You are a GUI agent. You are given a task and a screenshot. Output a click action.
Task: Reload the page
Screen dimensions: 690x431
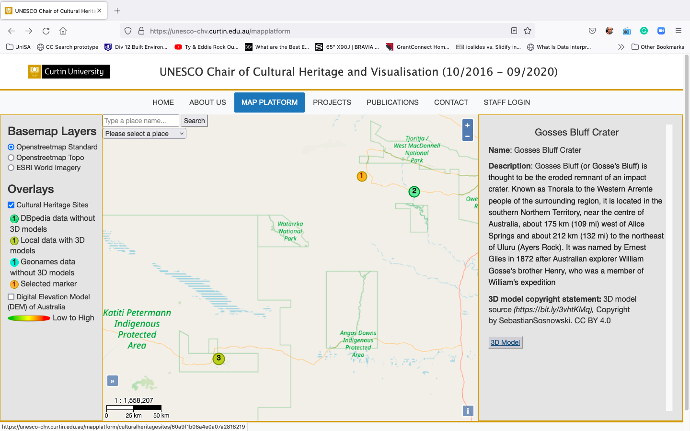46,31
